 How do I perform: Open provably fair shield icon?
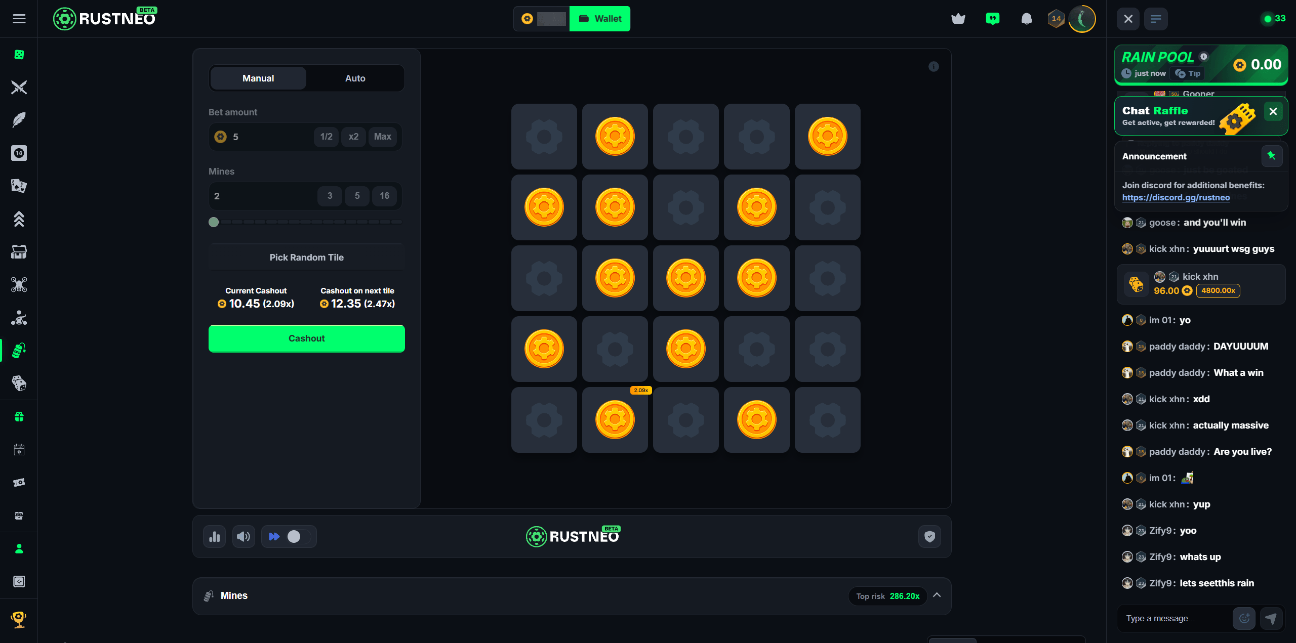point(930,537)
